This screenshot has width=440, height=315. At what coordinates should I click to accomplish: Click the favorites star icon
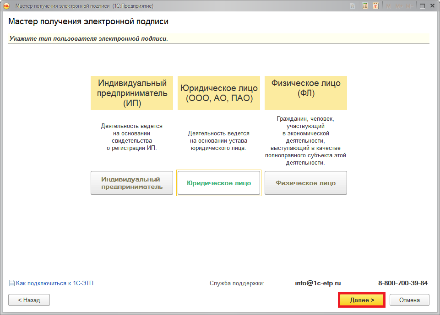[x=352, y=6]
